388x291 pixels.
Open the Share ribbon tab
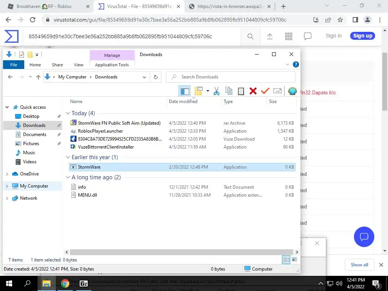[57, 65]
